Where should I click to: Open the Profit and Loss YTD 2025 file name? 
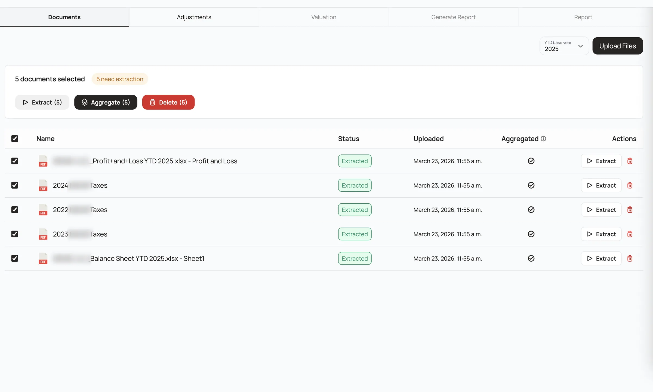point(145,161)
